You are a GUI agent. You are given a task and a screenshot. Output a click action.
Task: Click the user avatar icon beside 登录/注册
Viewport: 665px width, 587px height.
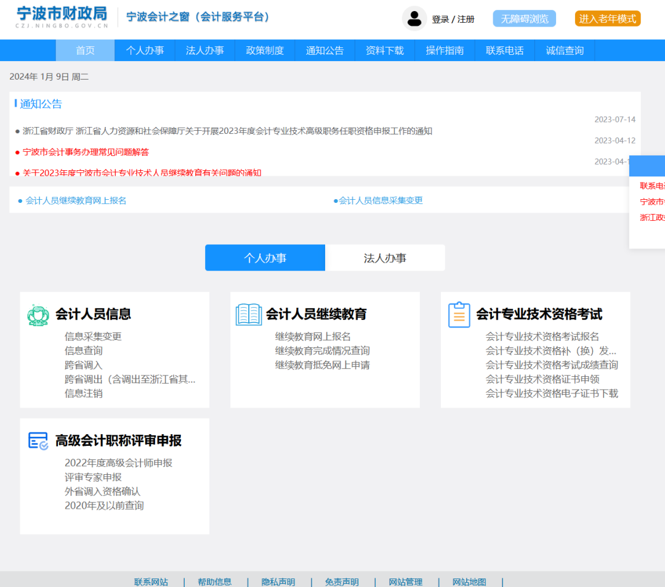(x=414, y=18)
